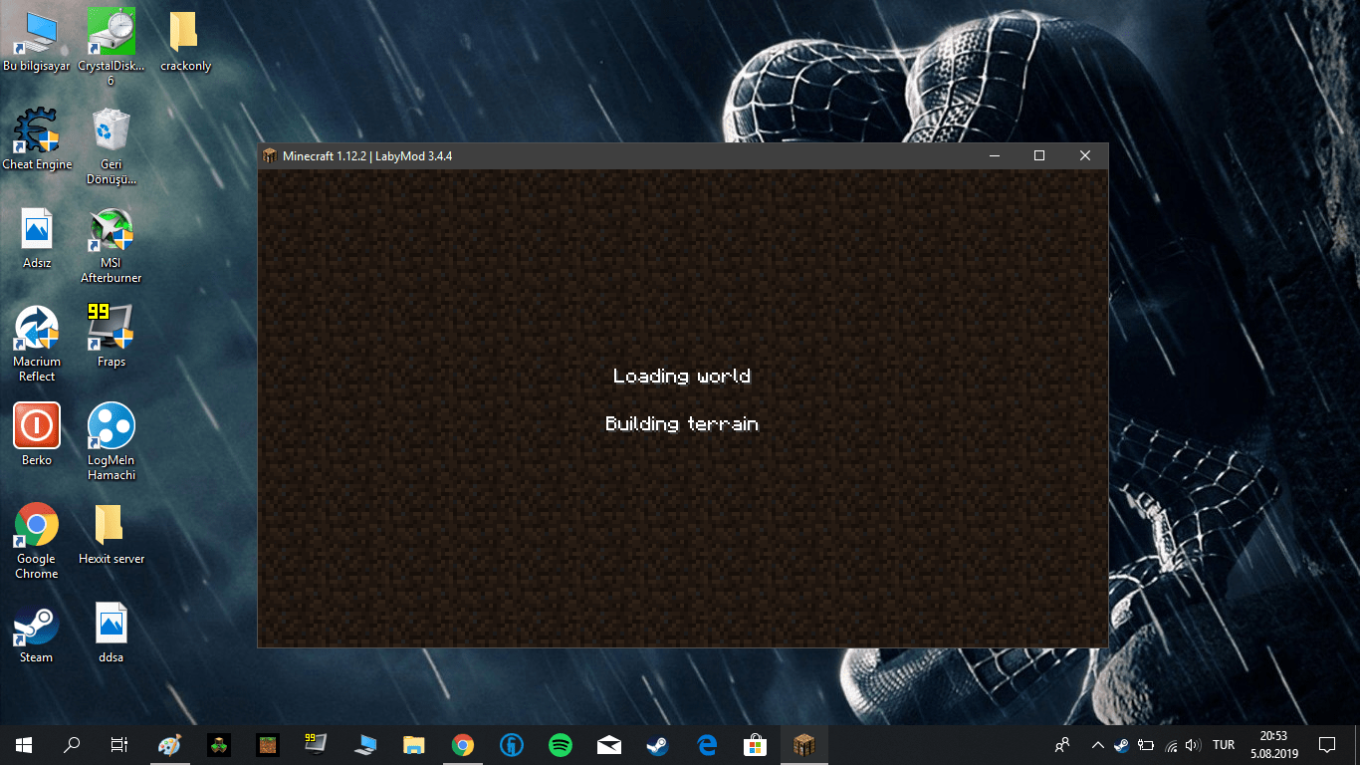Viewport: 1360px width, 765px height.
Task: Select the Hexxit server folder
Action: pyautogui.click(x=112, y=534)
